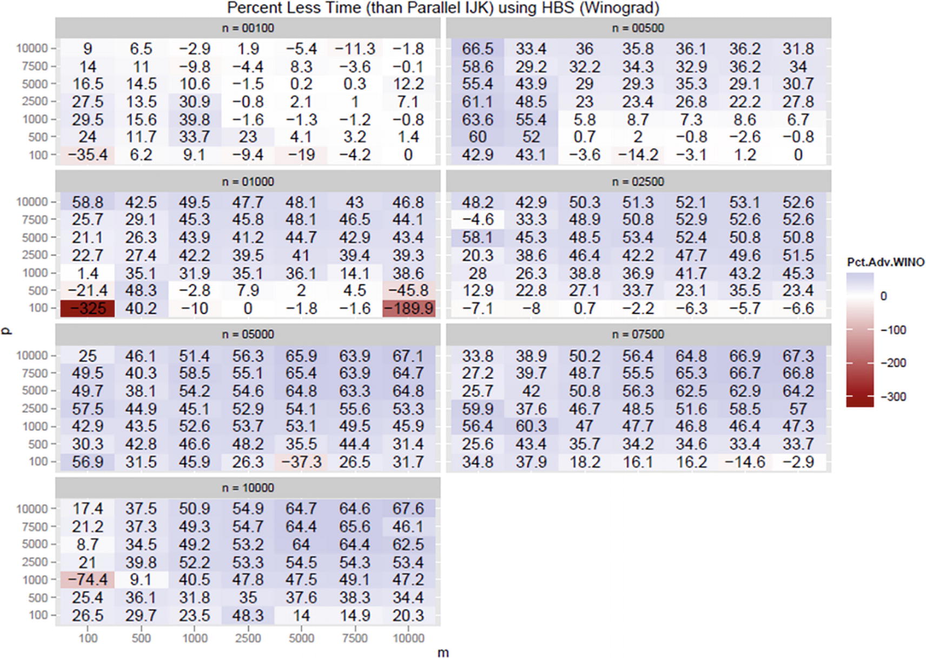Click the cell value '12.9'
926x658 pixels.
point(478,291)
